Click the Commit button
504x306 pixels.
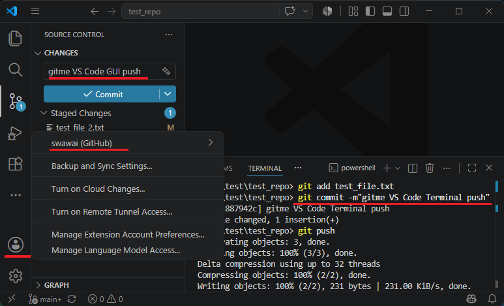click(x=101, y=94)
